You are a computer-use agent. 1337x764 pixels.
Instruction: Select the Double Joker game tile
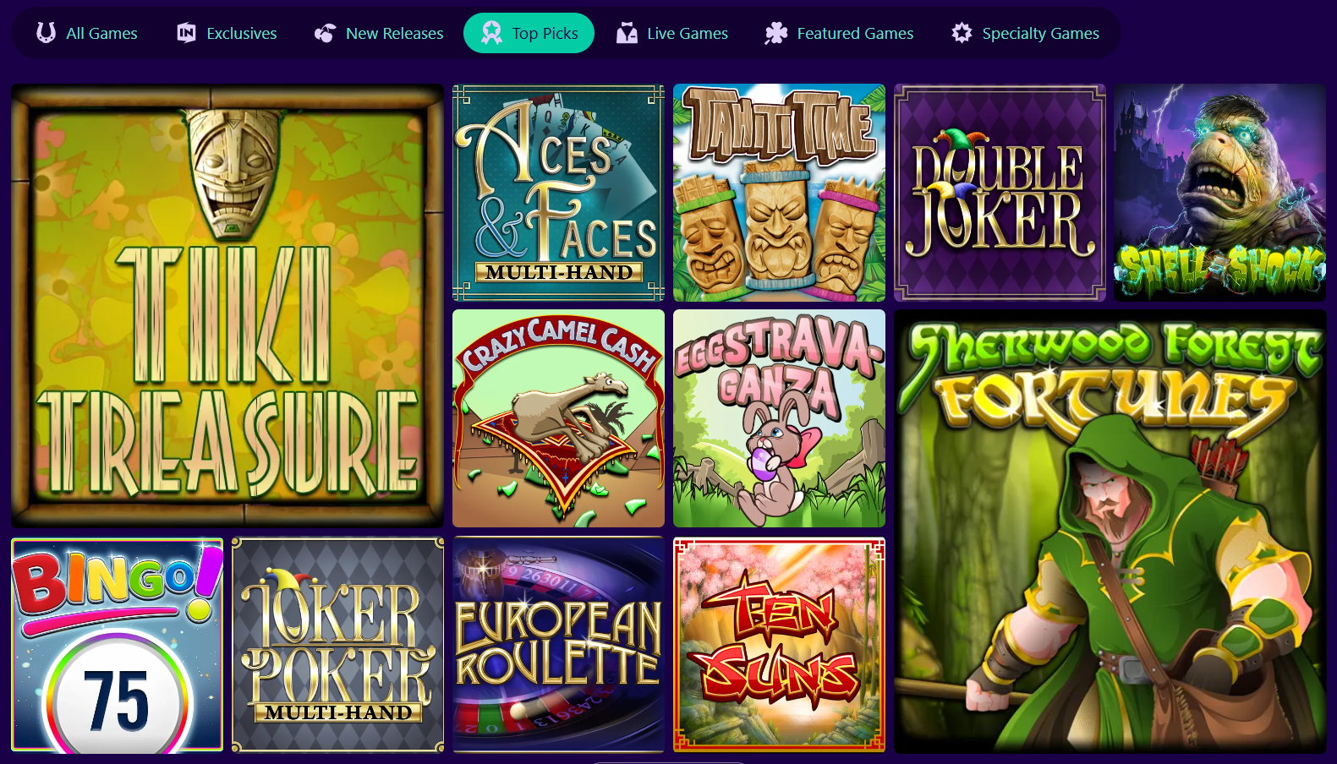(1000, 193)
